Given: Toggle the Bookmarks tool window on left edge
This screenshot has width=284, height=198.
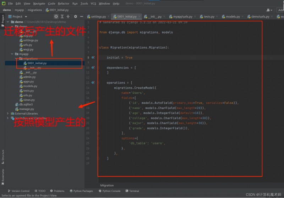Looking at the screenshot, I should (x=3, y=177).
